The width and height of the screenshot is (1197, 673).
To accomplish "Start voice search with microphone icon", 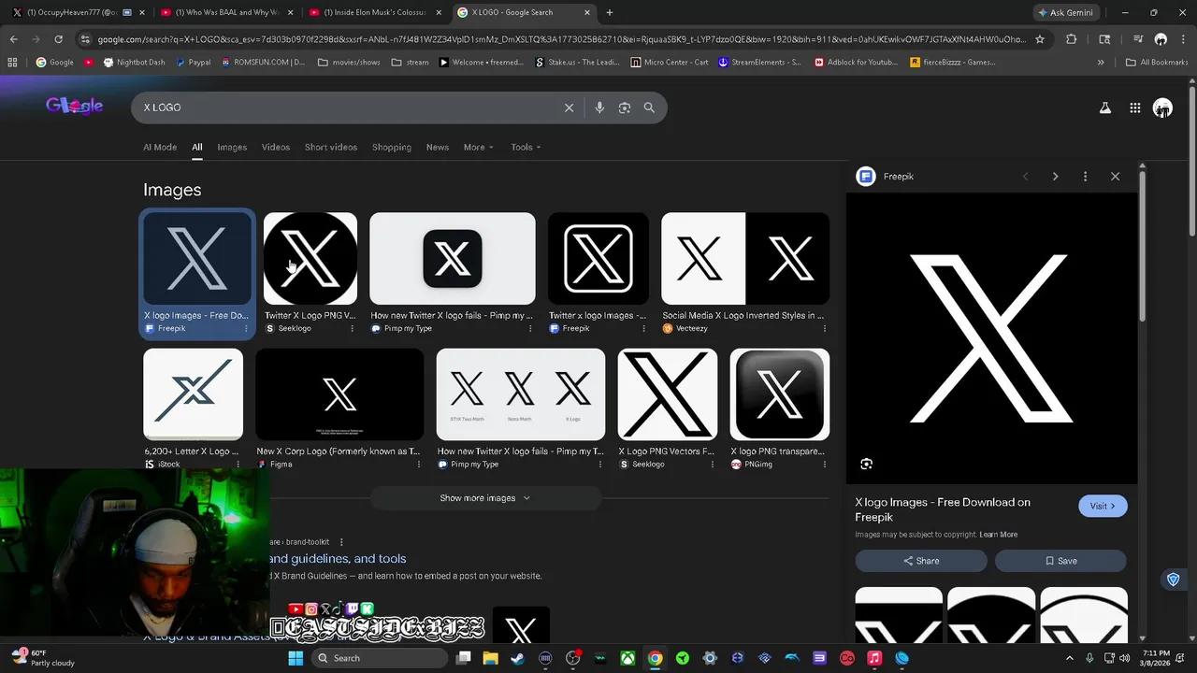I will (599, 107).
